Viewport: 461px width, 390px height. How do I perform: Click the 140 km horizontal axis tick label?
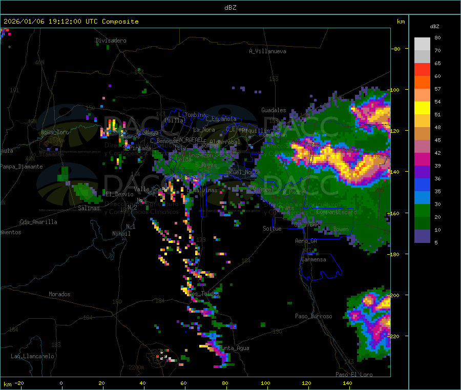(x=347, y=383)
